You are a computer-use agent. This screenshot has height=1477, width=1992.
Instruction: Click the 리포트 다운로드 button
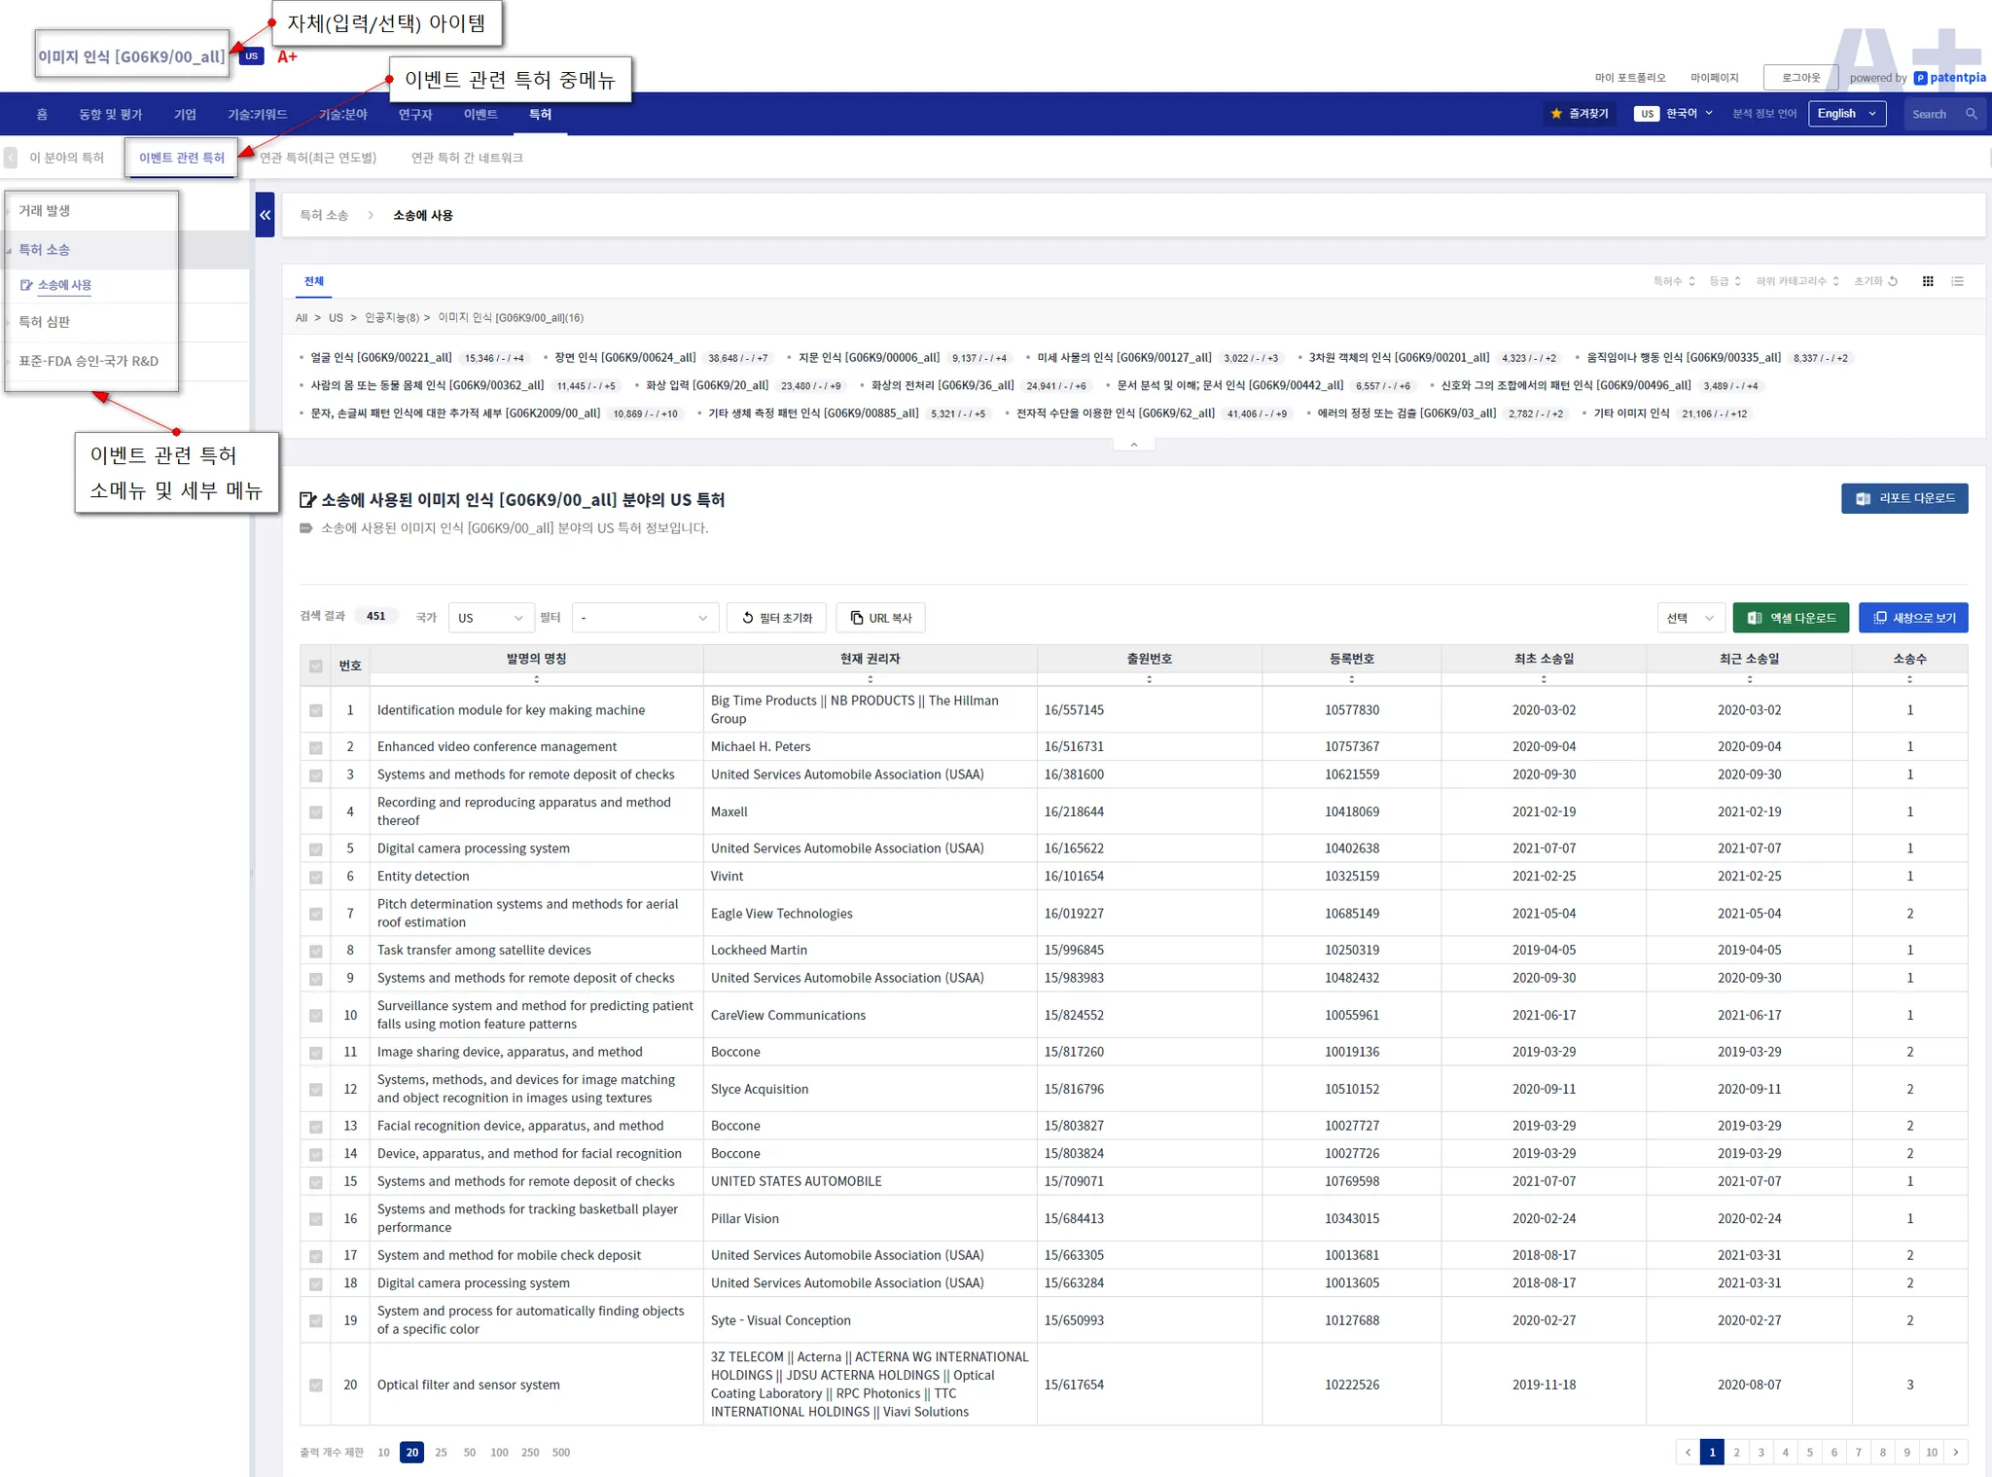(x=1903, y=498)
